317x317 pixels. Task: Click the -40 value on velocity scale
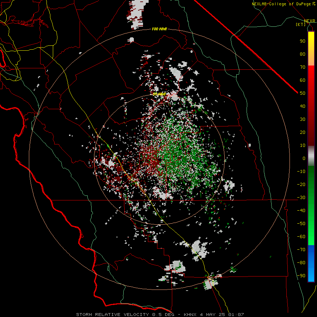[x=301, y=211]
